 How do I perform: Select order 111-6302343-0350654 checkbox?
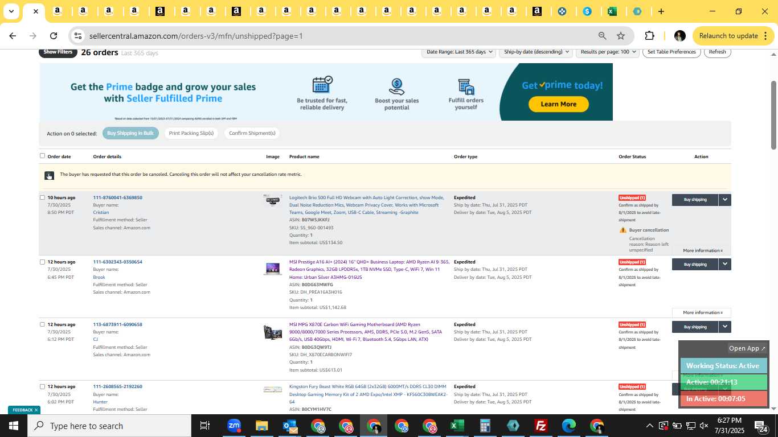[42, 262]
